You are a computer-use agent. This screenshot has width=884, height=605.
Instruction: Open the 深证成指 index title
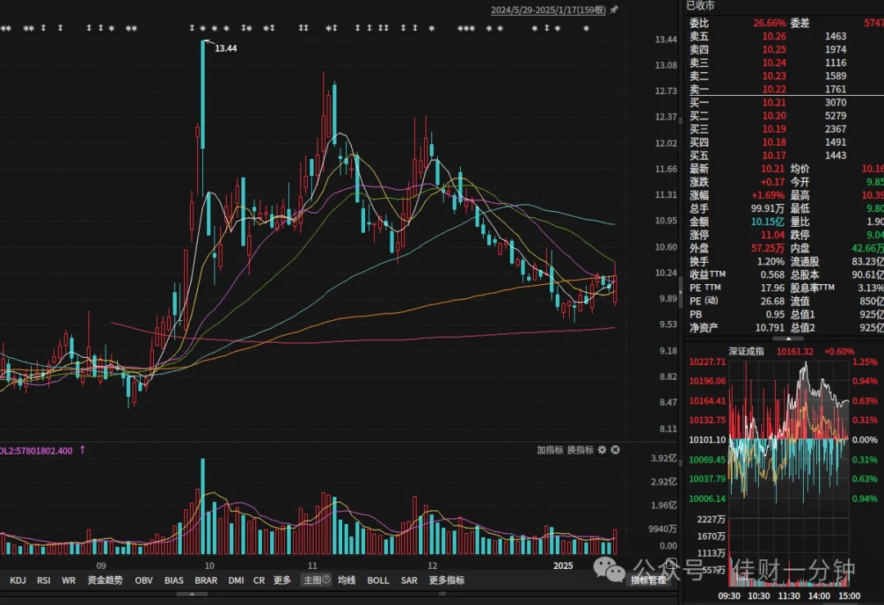(746, 351)
